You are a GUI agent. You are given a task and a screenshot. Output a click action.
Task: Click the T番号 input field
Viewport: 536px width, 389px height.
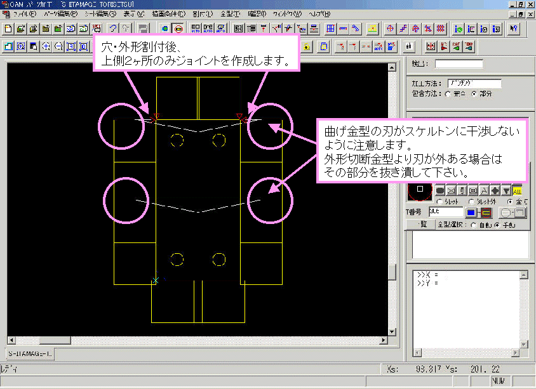point(446,211)
